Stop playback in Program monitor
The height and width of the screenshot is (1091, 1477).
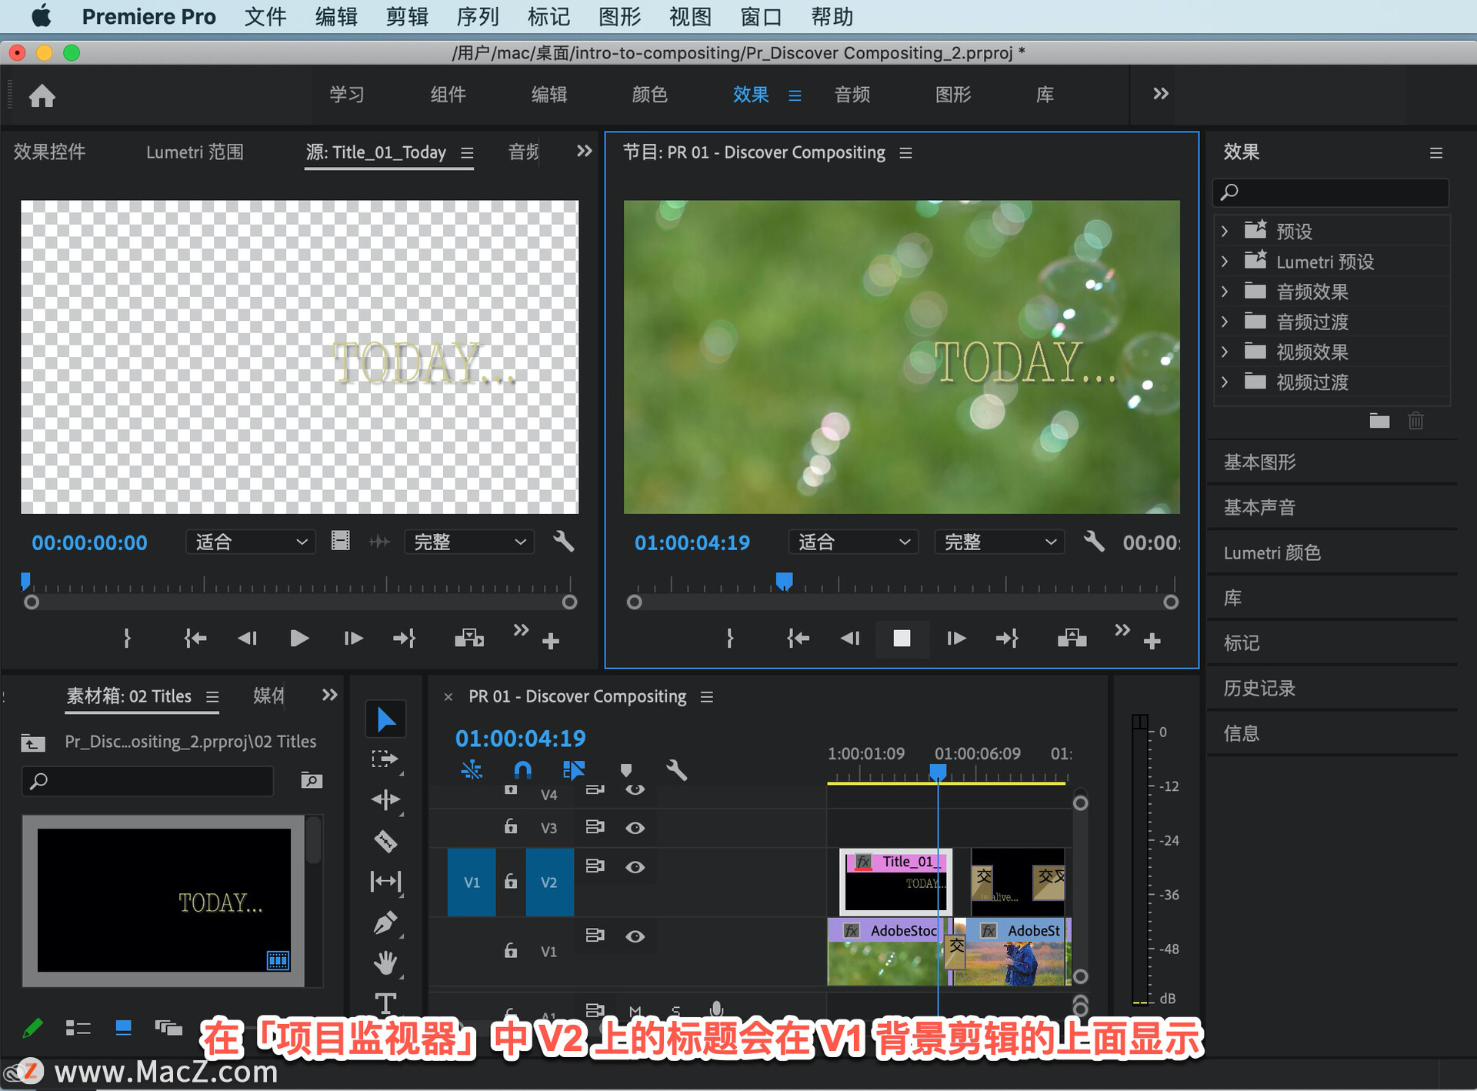(902, 639)
